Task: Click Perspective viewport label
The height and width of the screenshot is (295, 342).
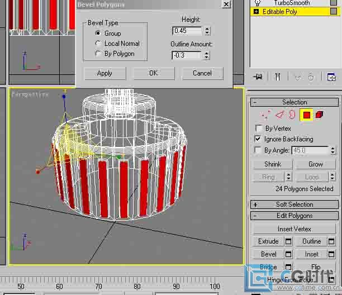Action: pyautogui.click(x=30, y=95)
